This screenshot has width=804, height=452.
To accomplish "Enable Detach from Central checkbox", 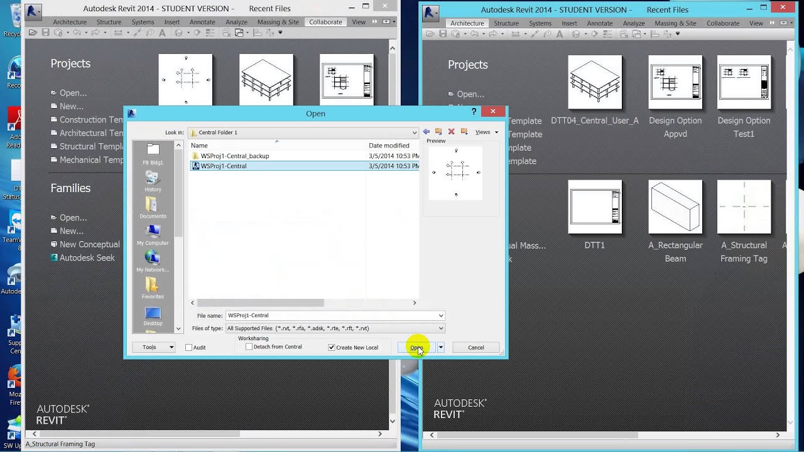I will 249,347.
